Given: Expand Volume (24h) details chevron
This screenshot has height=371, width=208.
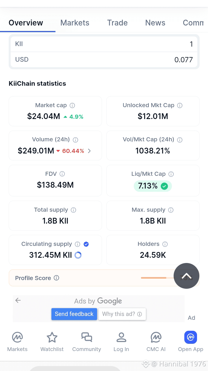Looking at the screenshot, I should [x=89, y=151].
